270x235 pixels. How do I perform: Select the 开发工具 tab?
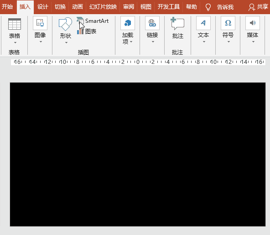pyautogui.click(x=169, y=7)
